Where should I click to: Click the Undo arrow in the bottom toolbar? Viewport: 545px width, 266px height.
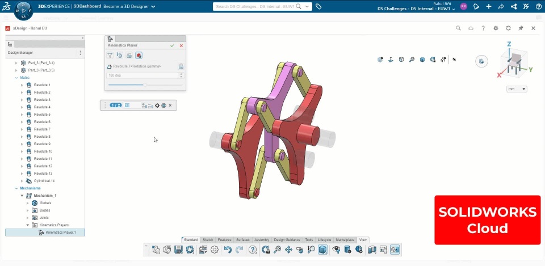point(228,250)
